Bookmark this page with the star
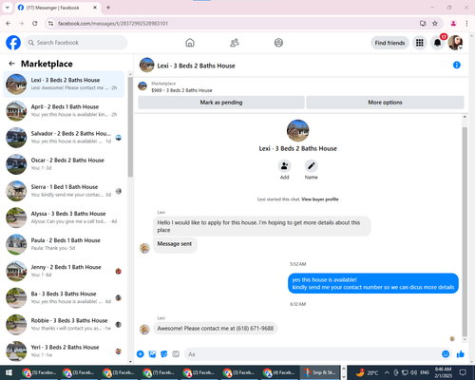475x380 pixels. [435, 24]
